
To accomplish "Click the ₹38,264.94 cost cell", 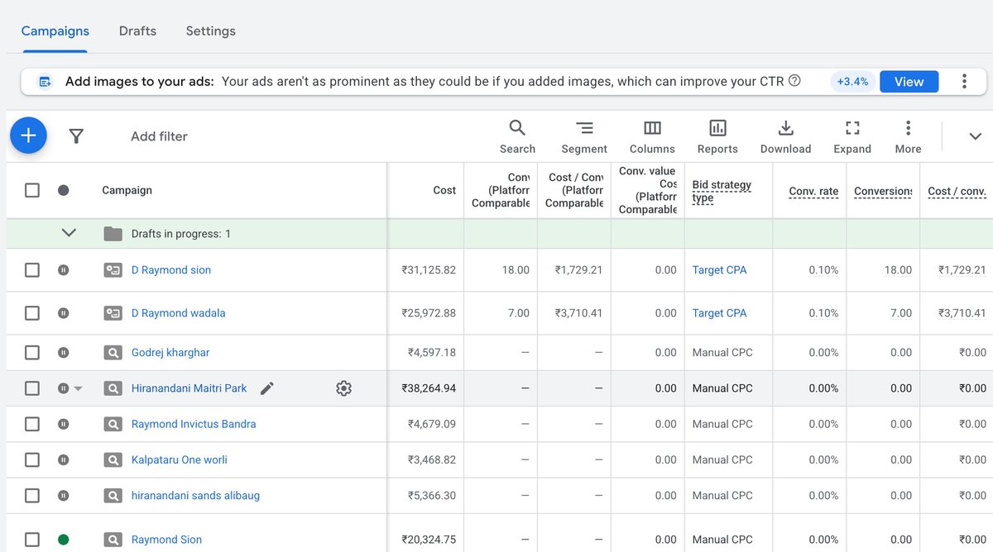I will coord(429,388).
